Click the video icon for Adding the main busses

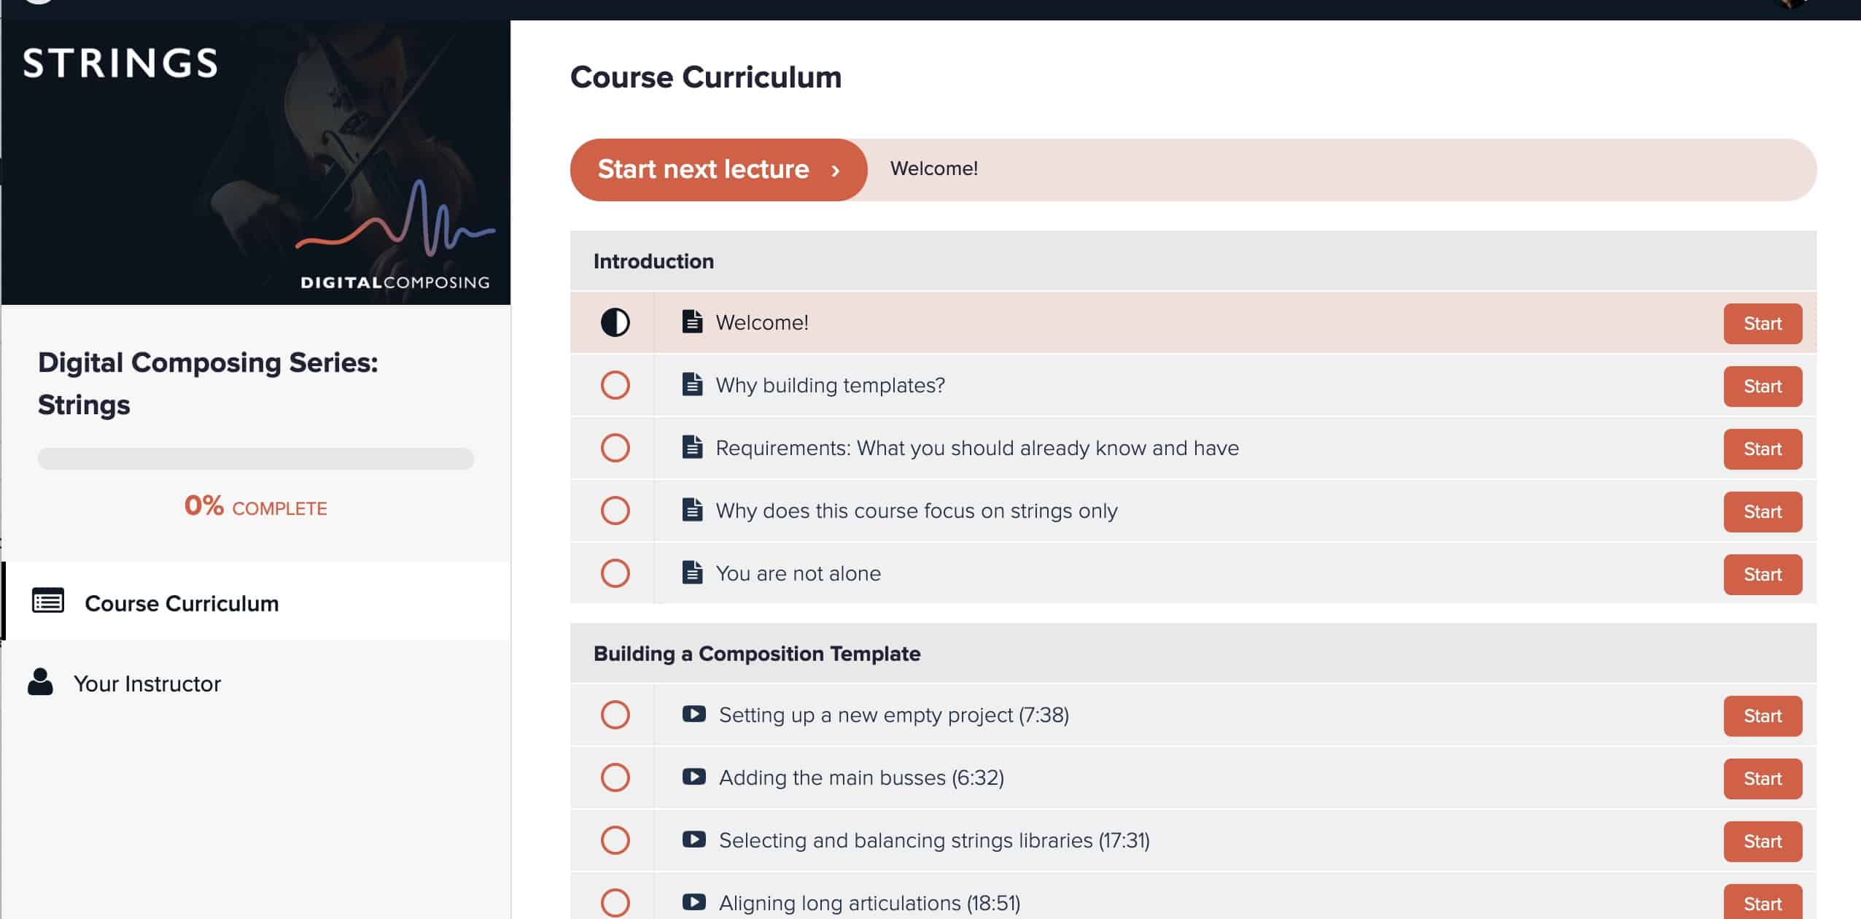[693, 777]
